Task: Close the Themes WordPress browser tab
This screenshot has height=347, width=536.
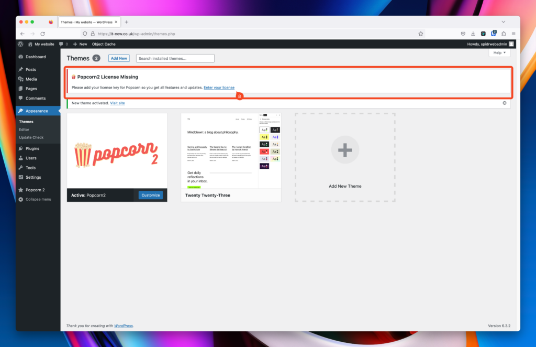Action: [116, 22]
